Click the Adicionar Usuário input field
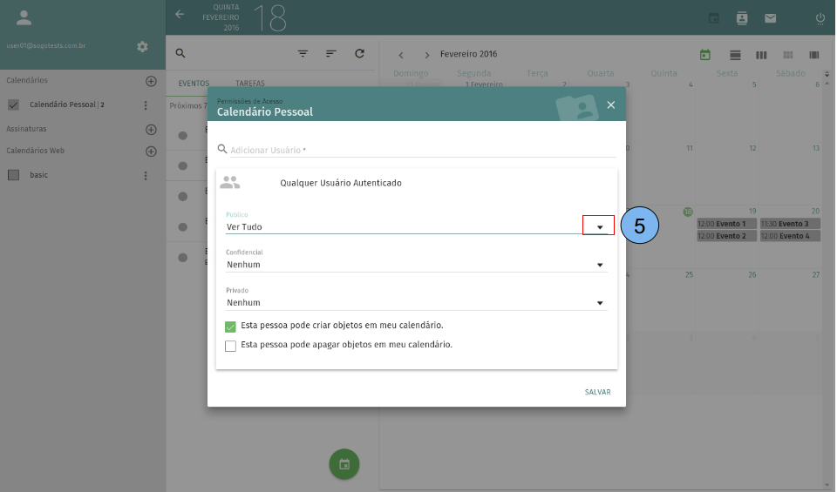 (418, 150)
